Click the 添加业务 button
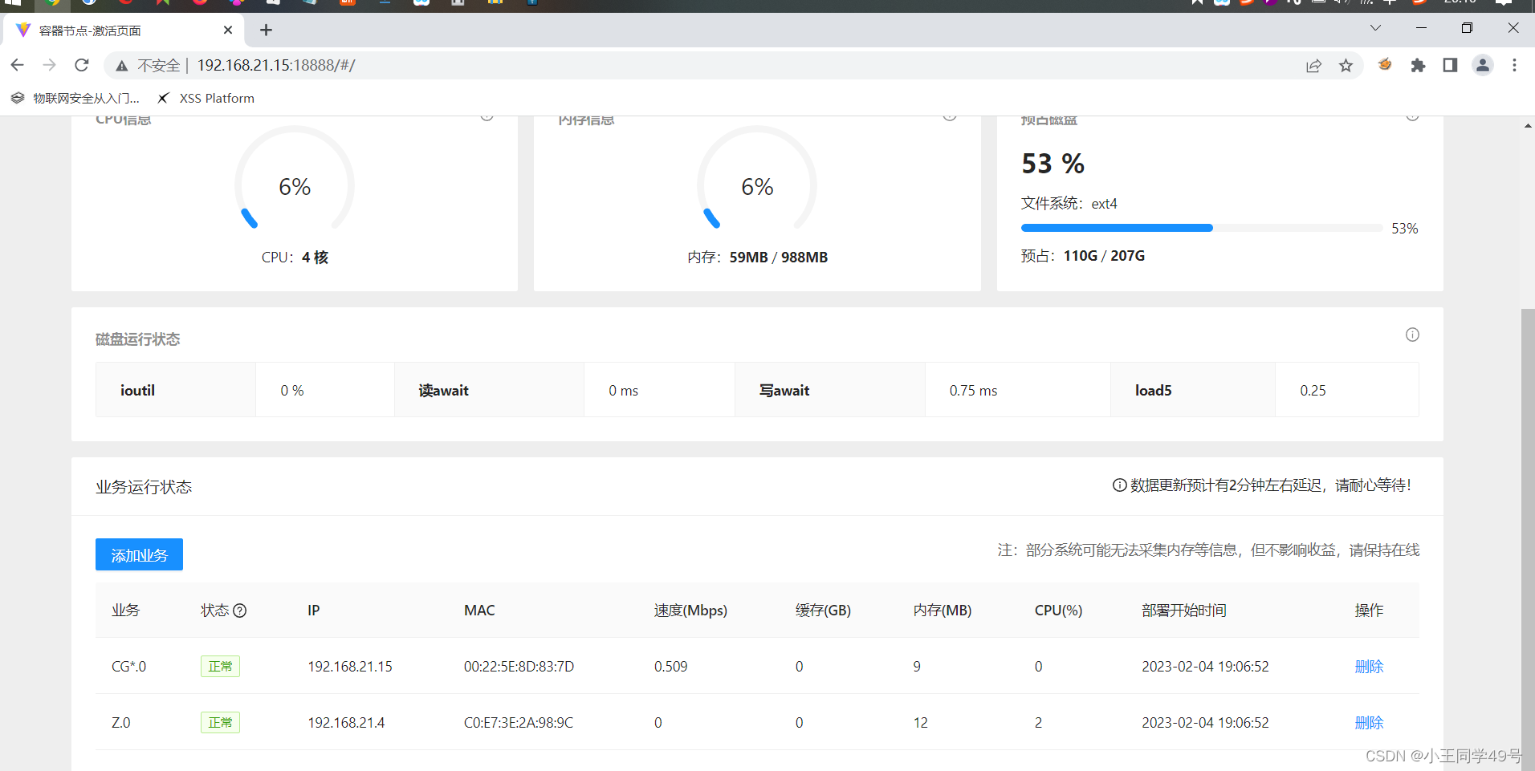Screen dimensions: 1535x771 coord(139,554)
